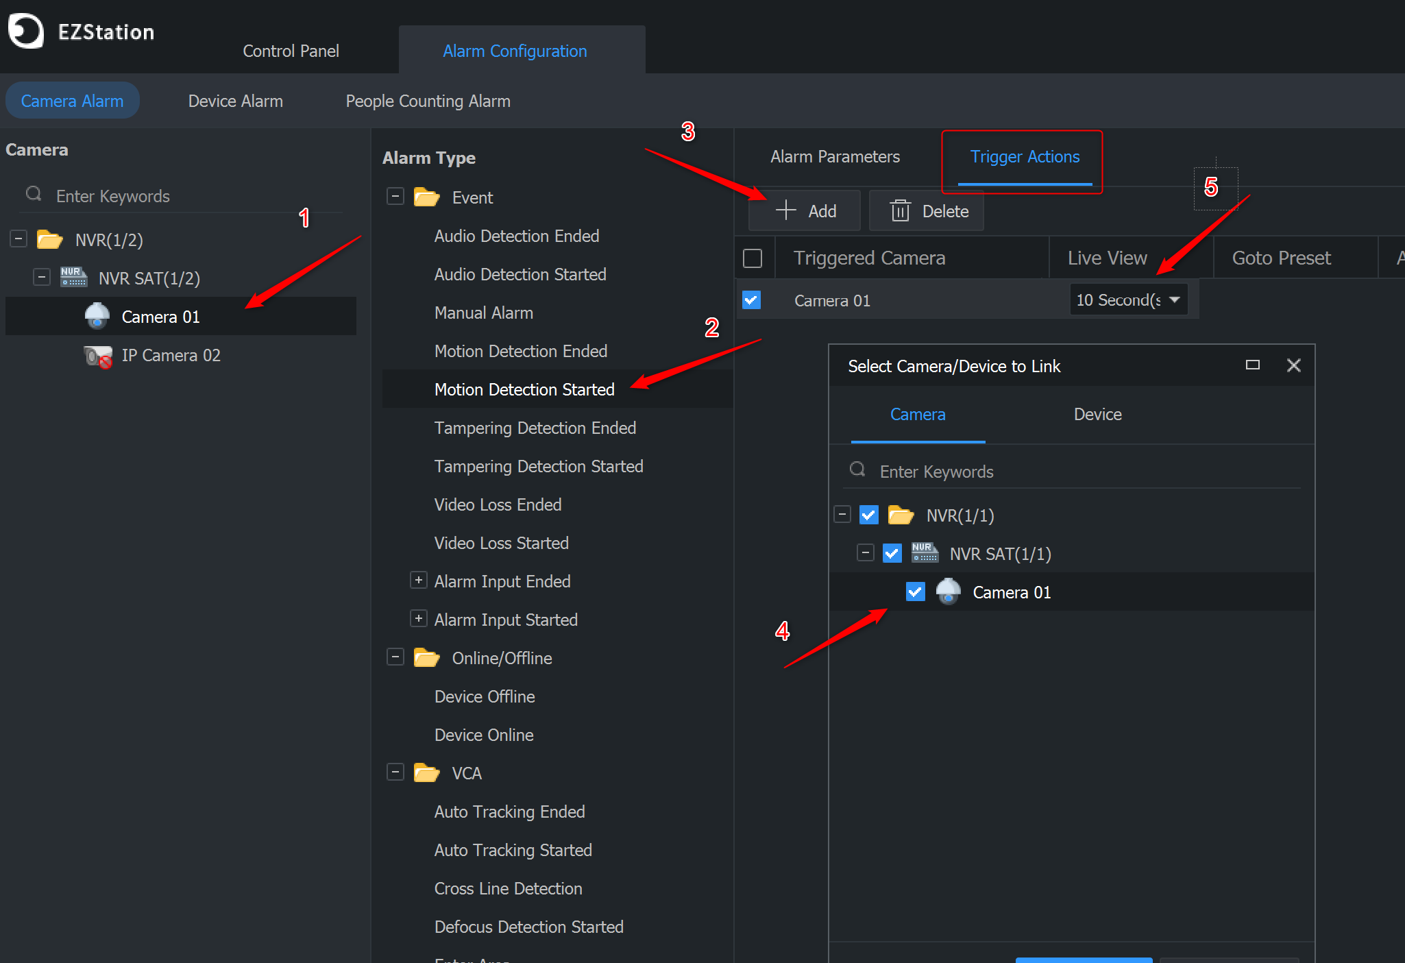Image resolution: width=1405 pixels, height=963 pixels.
Task: Collapse the VCA group
Action: (x=395, y=772)
